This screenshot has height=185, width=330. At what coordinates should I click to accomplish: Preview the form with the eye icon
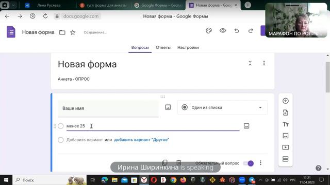click(223, 31)
